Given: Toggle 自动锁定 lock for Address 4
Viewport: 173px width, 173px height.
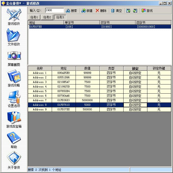Looking at the screenshot, I should pos(135,86).
